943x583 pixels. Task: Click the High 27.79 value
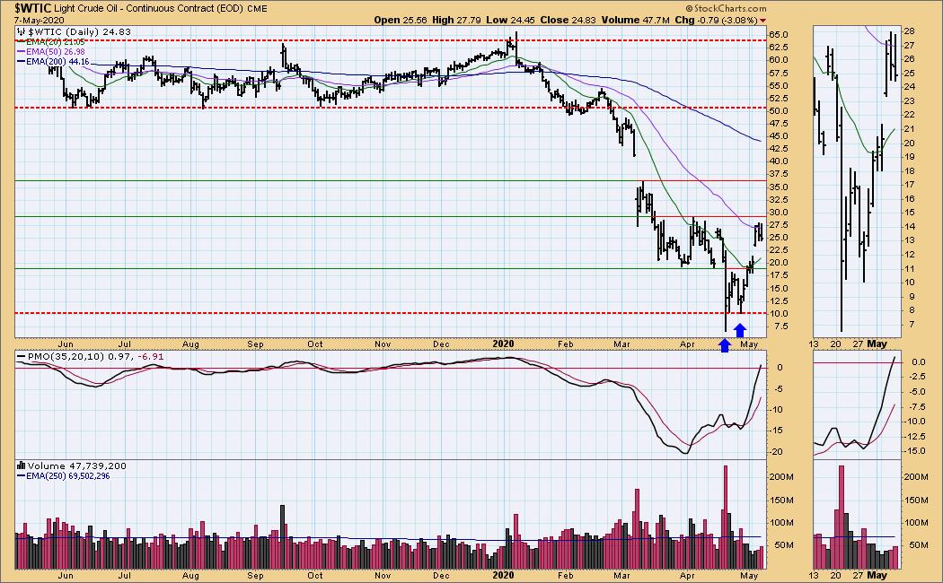coord(456,20)
